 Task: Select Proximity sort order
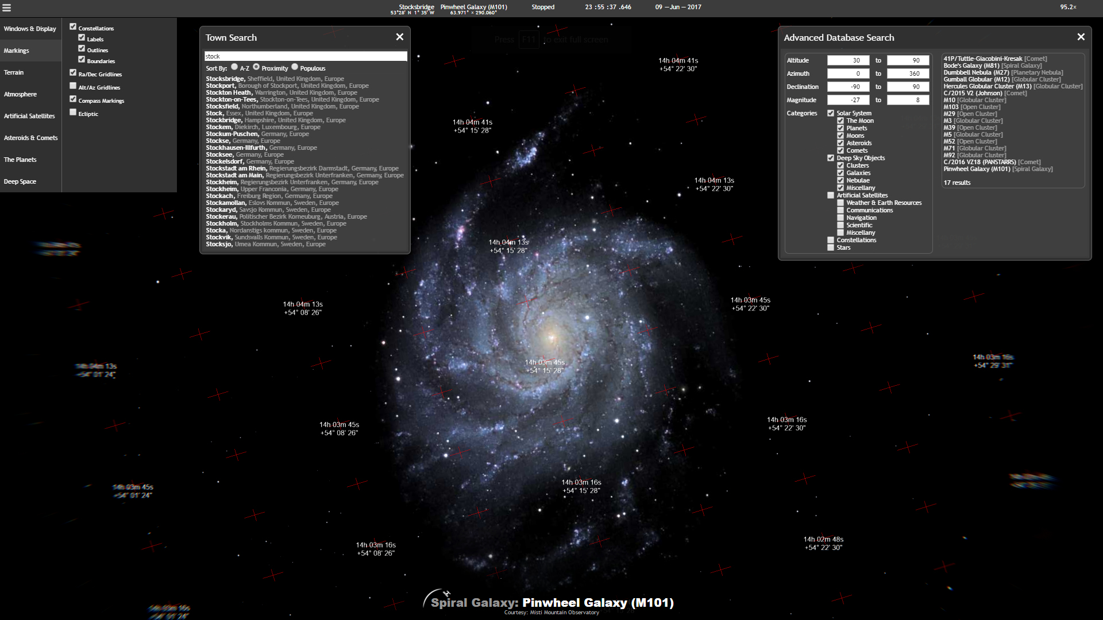[256, 67]
